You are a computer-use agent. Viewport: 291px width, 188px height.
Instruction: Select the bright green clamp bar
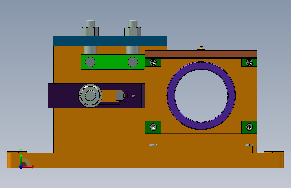click(113, 62)
